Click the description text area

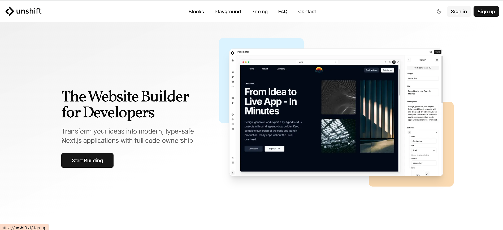[x=423, y=113]
